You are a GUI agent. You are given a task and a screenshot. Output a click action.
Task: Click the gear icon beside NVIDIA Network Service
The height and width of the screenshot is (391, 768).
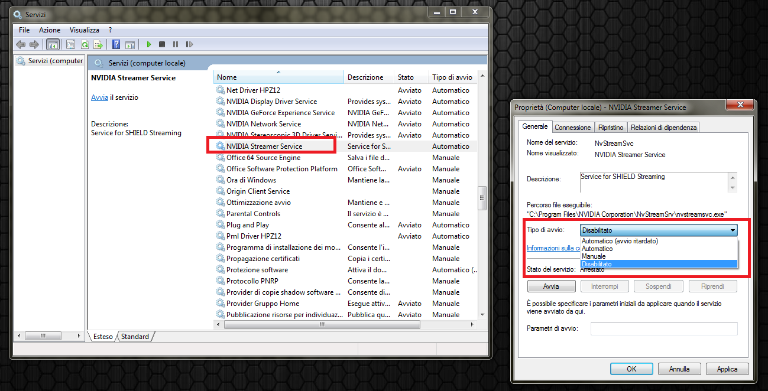tap(221, 124)
